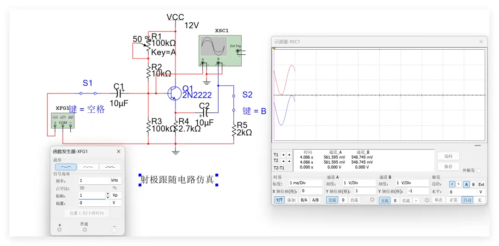Select 正常 (Normal) trigger mode

click(x=454, y=200)
